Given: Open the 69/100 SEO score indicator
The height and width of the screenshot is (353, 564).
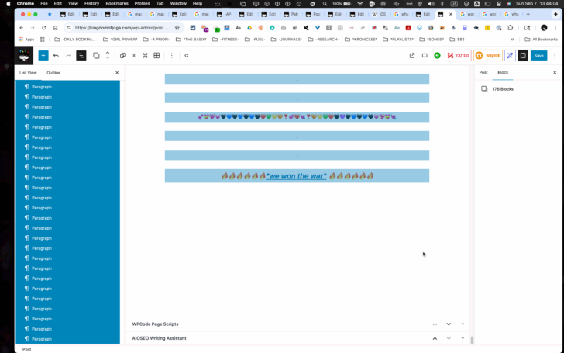Looking at the screenshot, I should click(x=488, y=56).
